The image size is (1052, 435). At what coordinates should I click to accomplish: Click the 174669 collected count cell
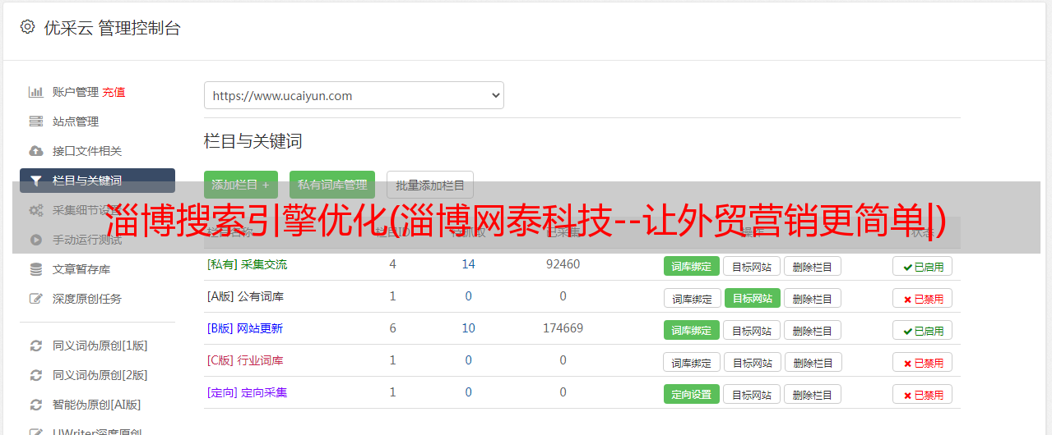[x=563, y=328]
